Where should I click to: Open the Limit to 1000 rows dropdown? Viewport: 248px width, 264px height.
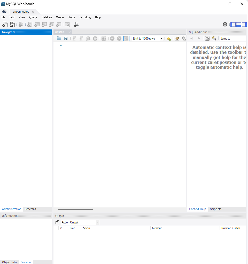[x=148, y=38]
